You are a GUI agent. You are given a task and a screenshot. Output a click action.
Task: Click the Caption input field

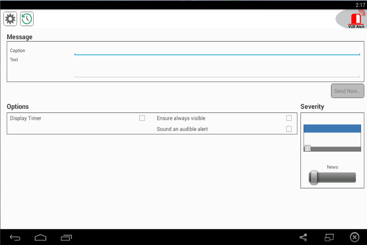217,51
